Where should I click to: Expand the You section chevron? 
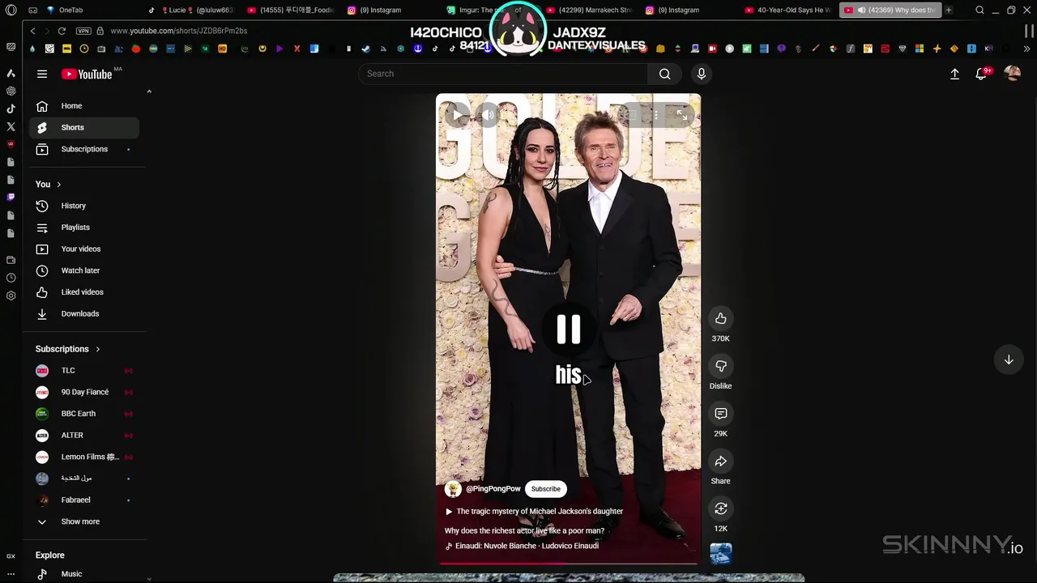pyautogui.click(x=58, y=185)
